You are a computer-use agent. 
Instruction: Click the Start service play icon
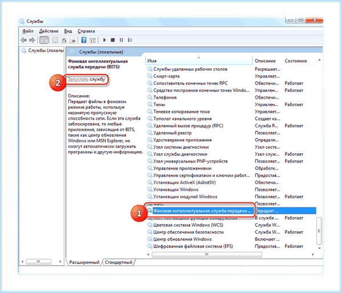(104, 40)
